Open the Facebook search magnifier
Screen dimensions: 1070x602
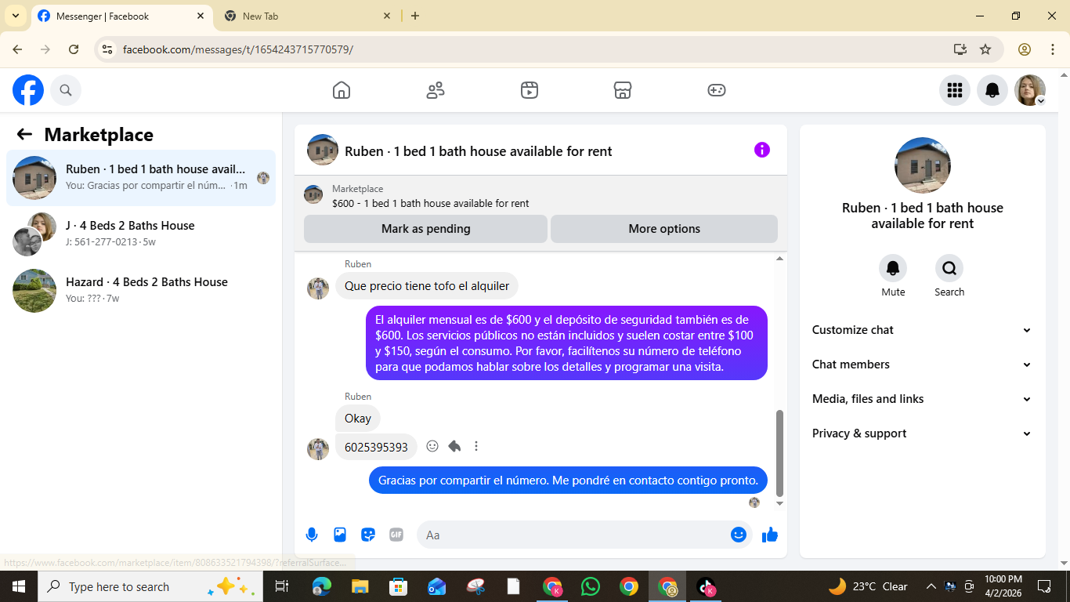pos(66,90)
